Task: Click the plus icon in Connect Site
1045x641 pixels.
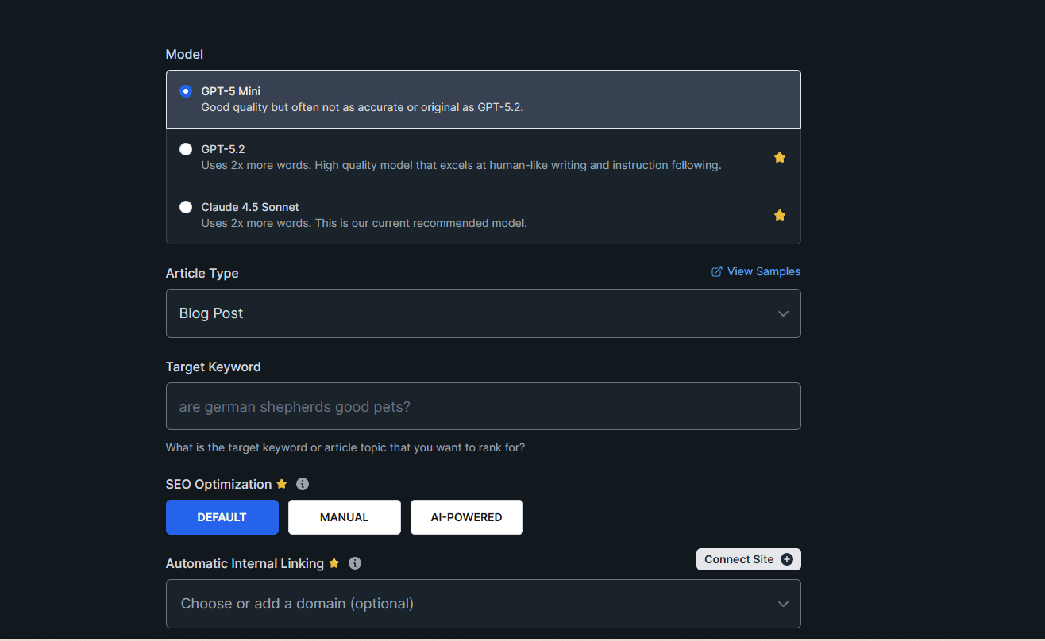Action: coord(787,559)
